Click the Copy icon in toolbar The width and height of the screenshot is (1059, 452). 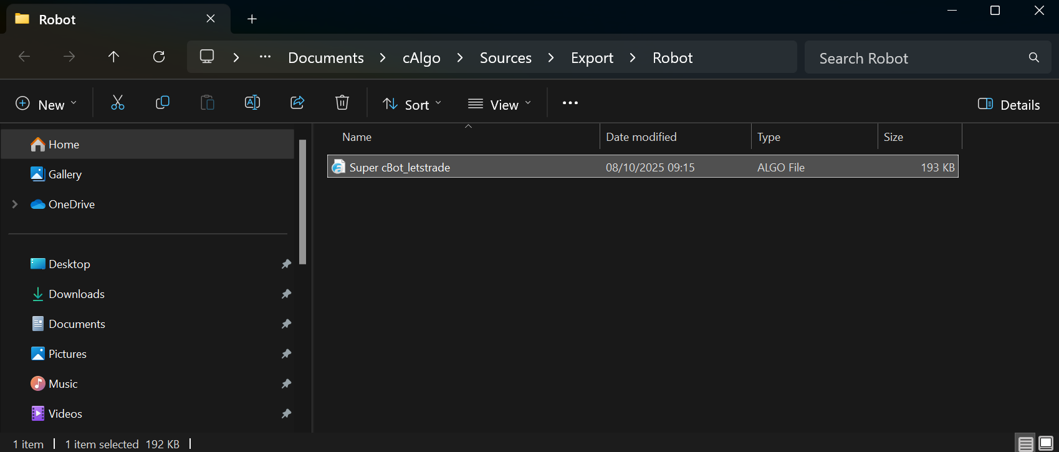coord(162,103)
